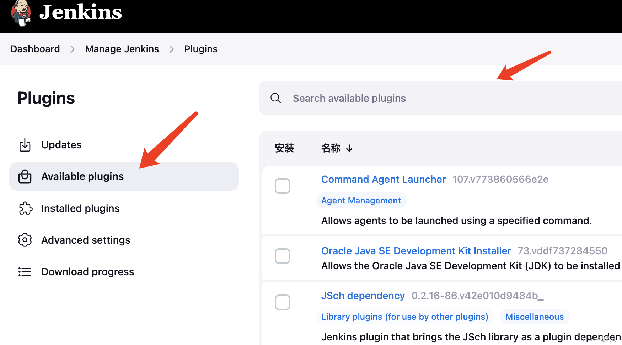Go to Dashboard breadcrumb
Screen dimensions: 622x345
point(35,49)
